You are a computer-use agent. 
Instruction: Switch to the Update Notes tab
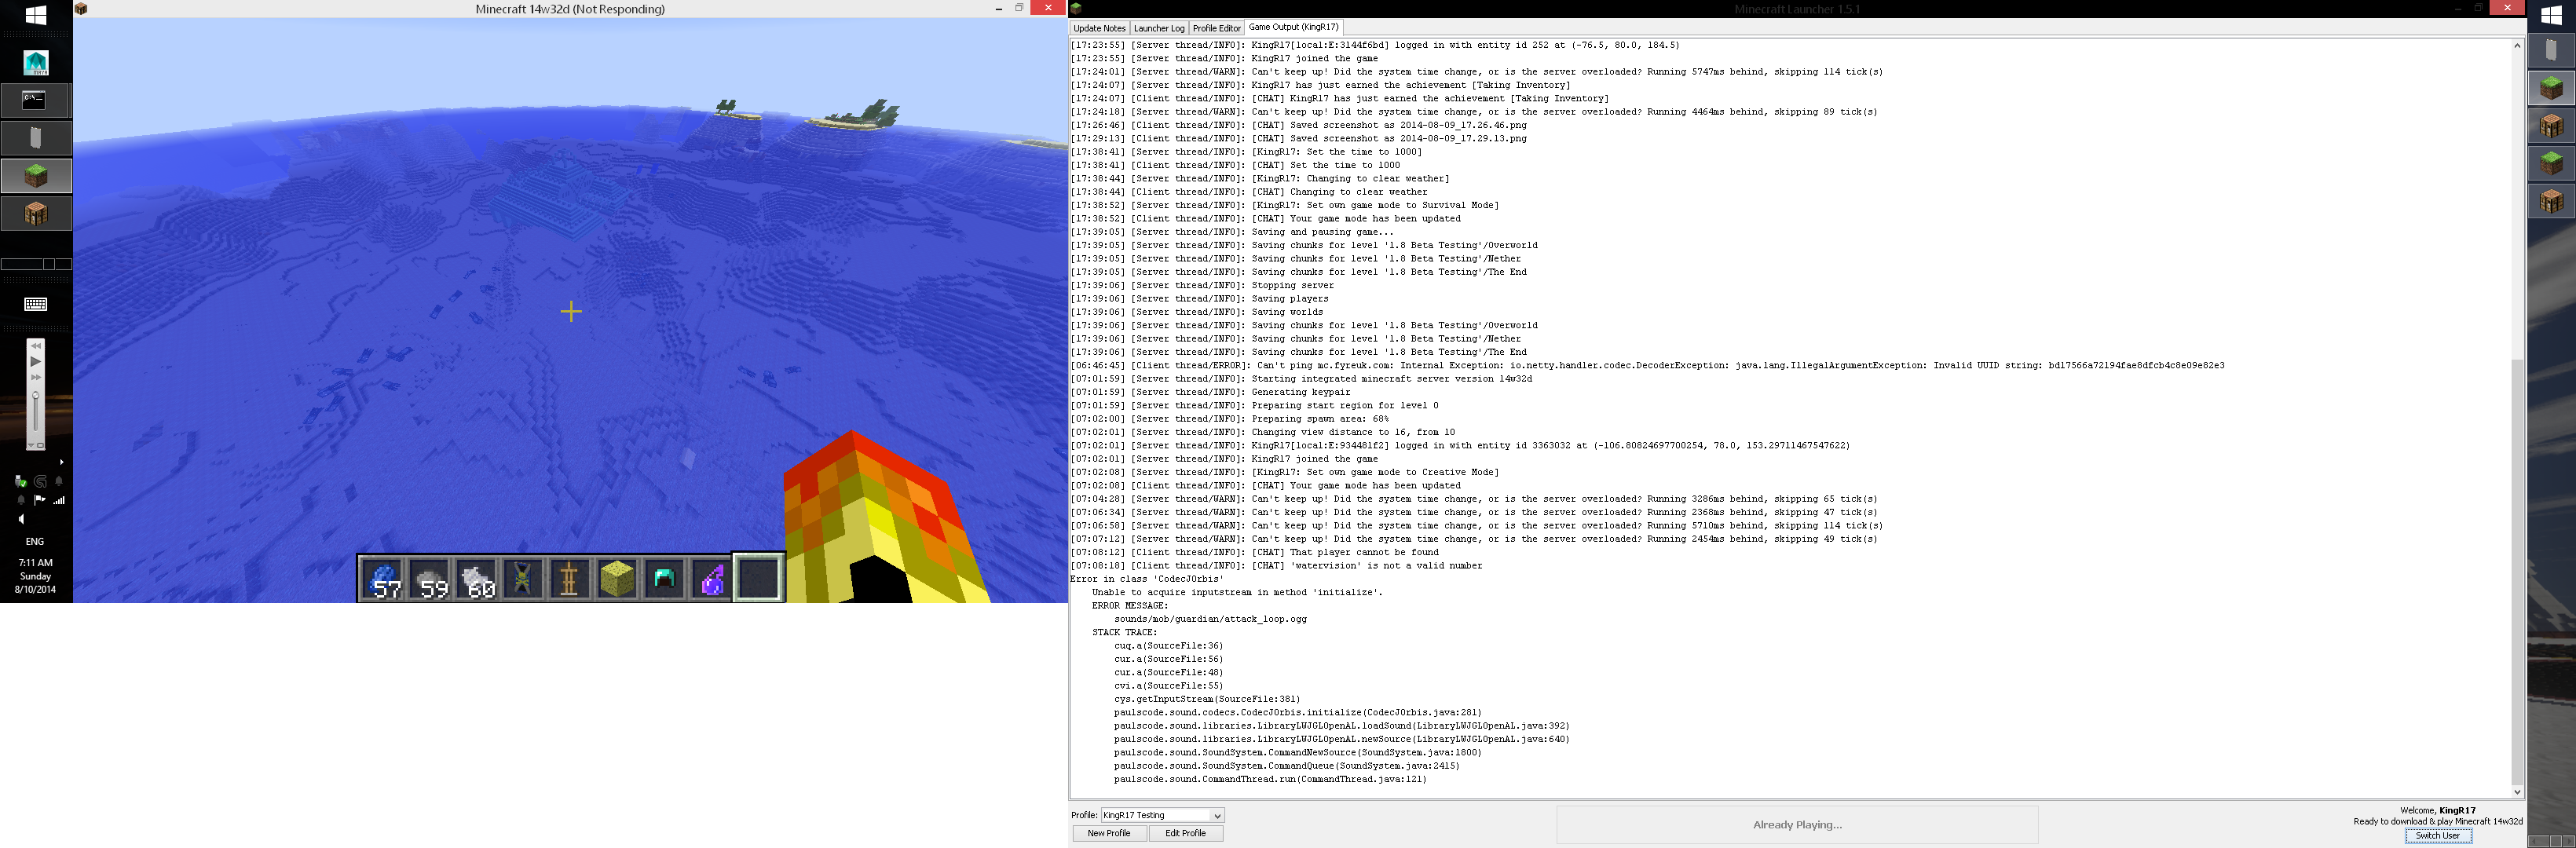click(1099, 28)
